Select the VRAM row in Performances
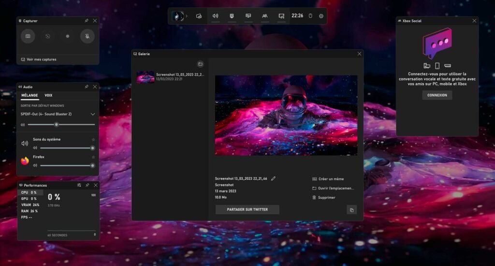The width and height of the screenshot is (495, 266). pos(31,205)
